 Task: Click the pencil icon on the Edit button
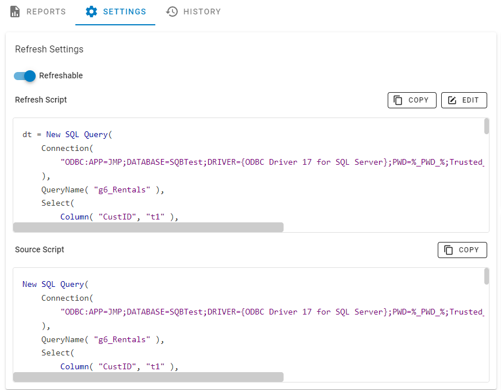pyautogui.click(x=452, y=100)
